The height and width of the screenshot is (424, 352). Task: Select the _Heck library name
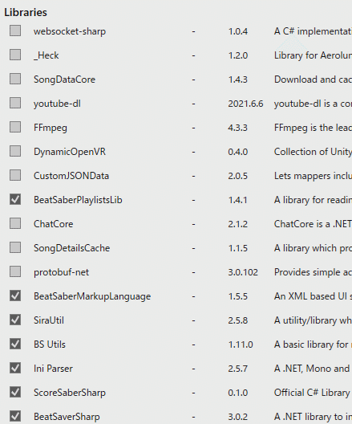pos(47,55)
